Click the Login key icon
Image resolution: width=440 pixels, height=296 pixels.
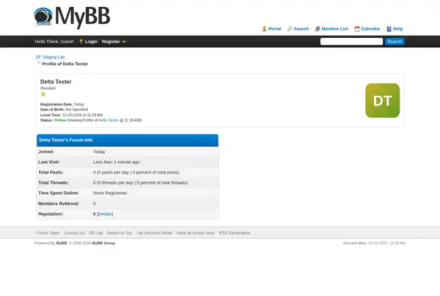coord(81,41)
